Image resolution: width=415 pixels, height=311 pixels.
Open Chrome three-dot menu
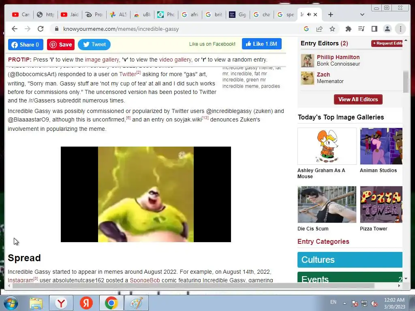400,29
